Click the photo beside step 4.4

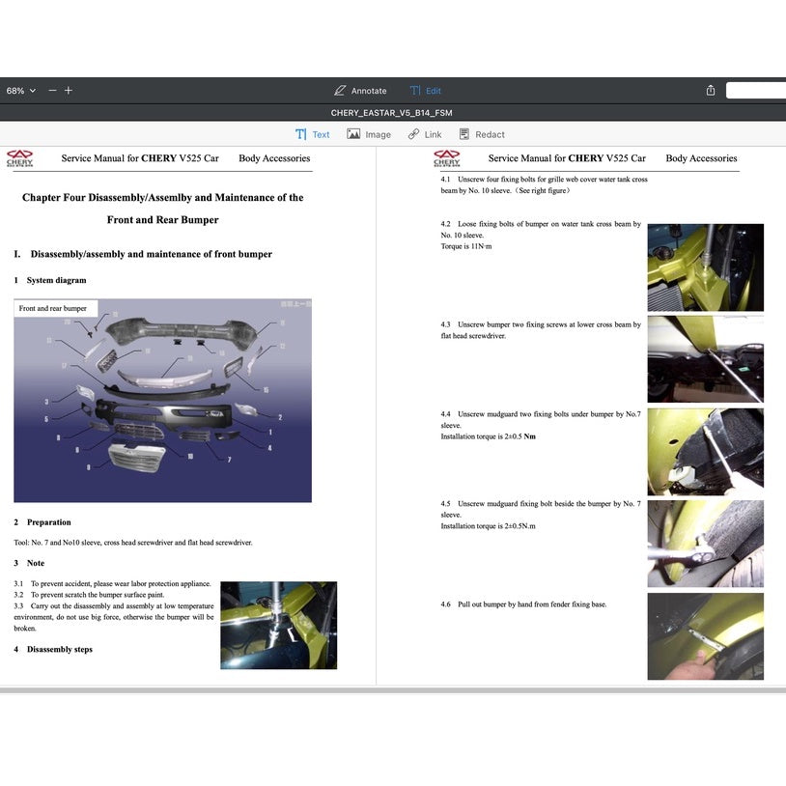[705, 451]
